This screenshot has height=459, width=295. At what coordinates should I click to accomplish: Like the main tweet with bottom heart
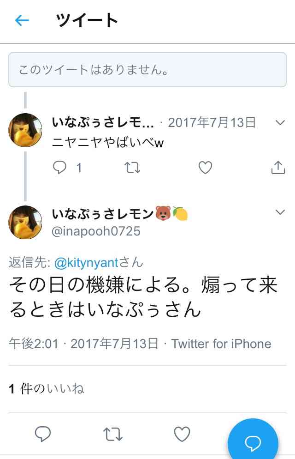pyautogui.click(x=182, y=434)
